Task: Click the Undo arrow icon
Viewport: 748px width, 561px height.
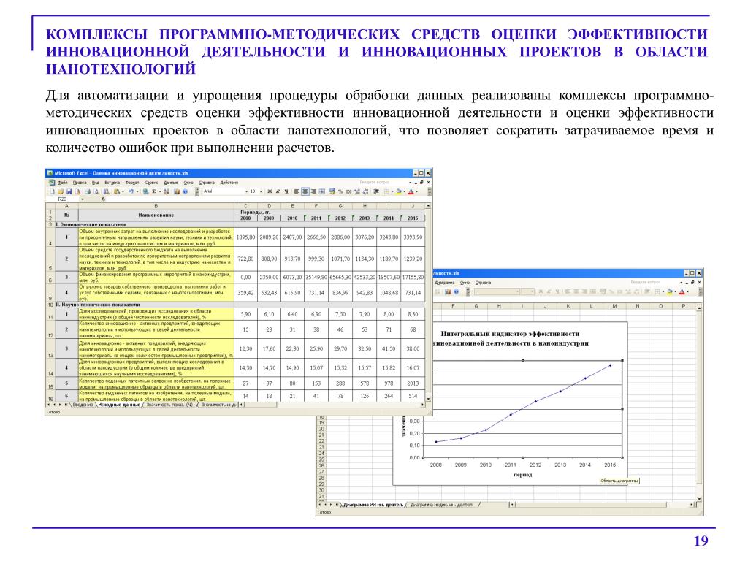Action: (131, 191)
